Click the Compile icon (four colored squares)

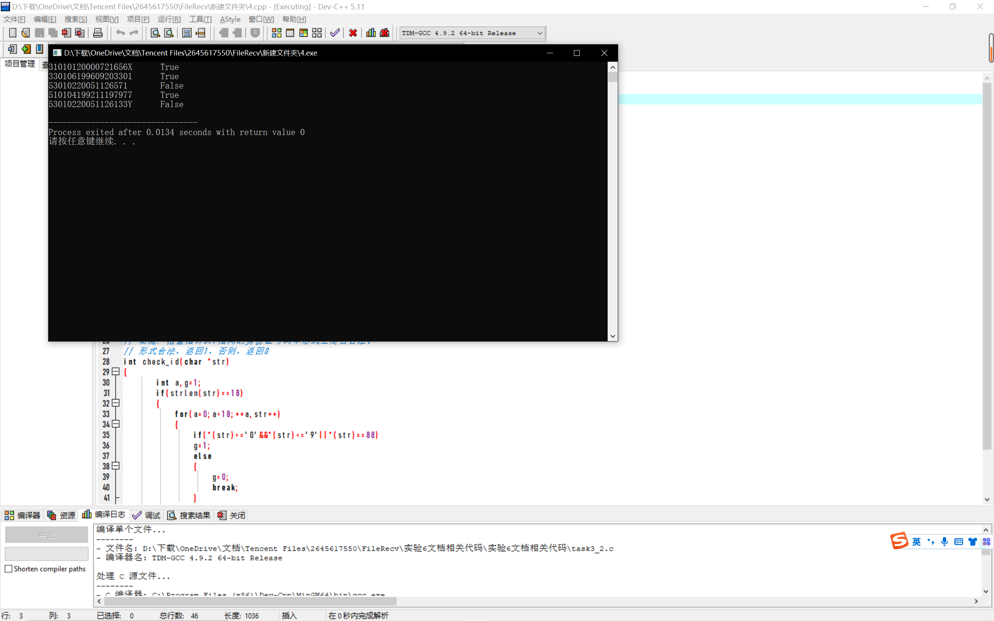point(276,33)
